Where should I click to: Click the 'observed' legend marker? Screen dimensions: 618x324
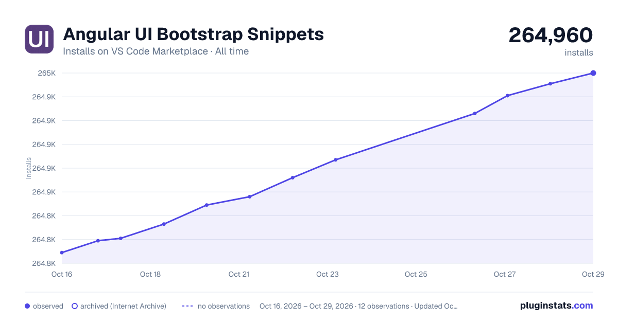(x=27, y=306)
